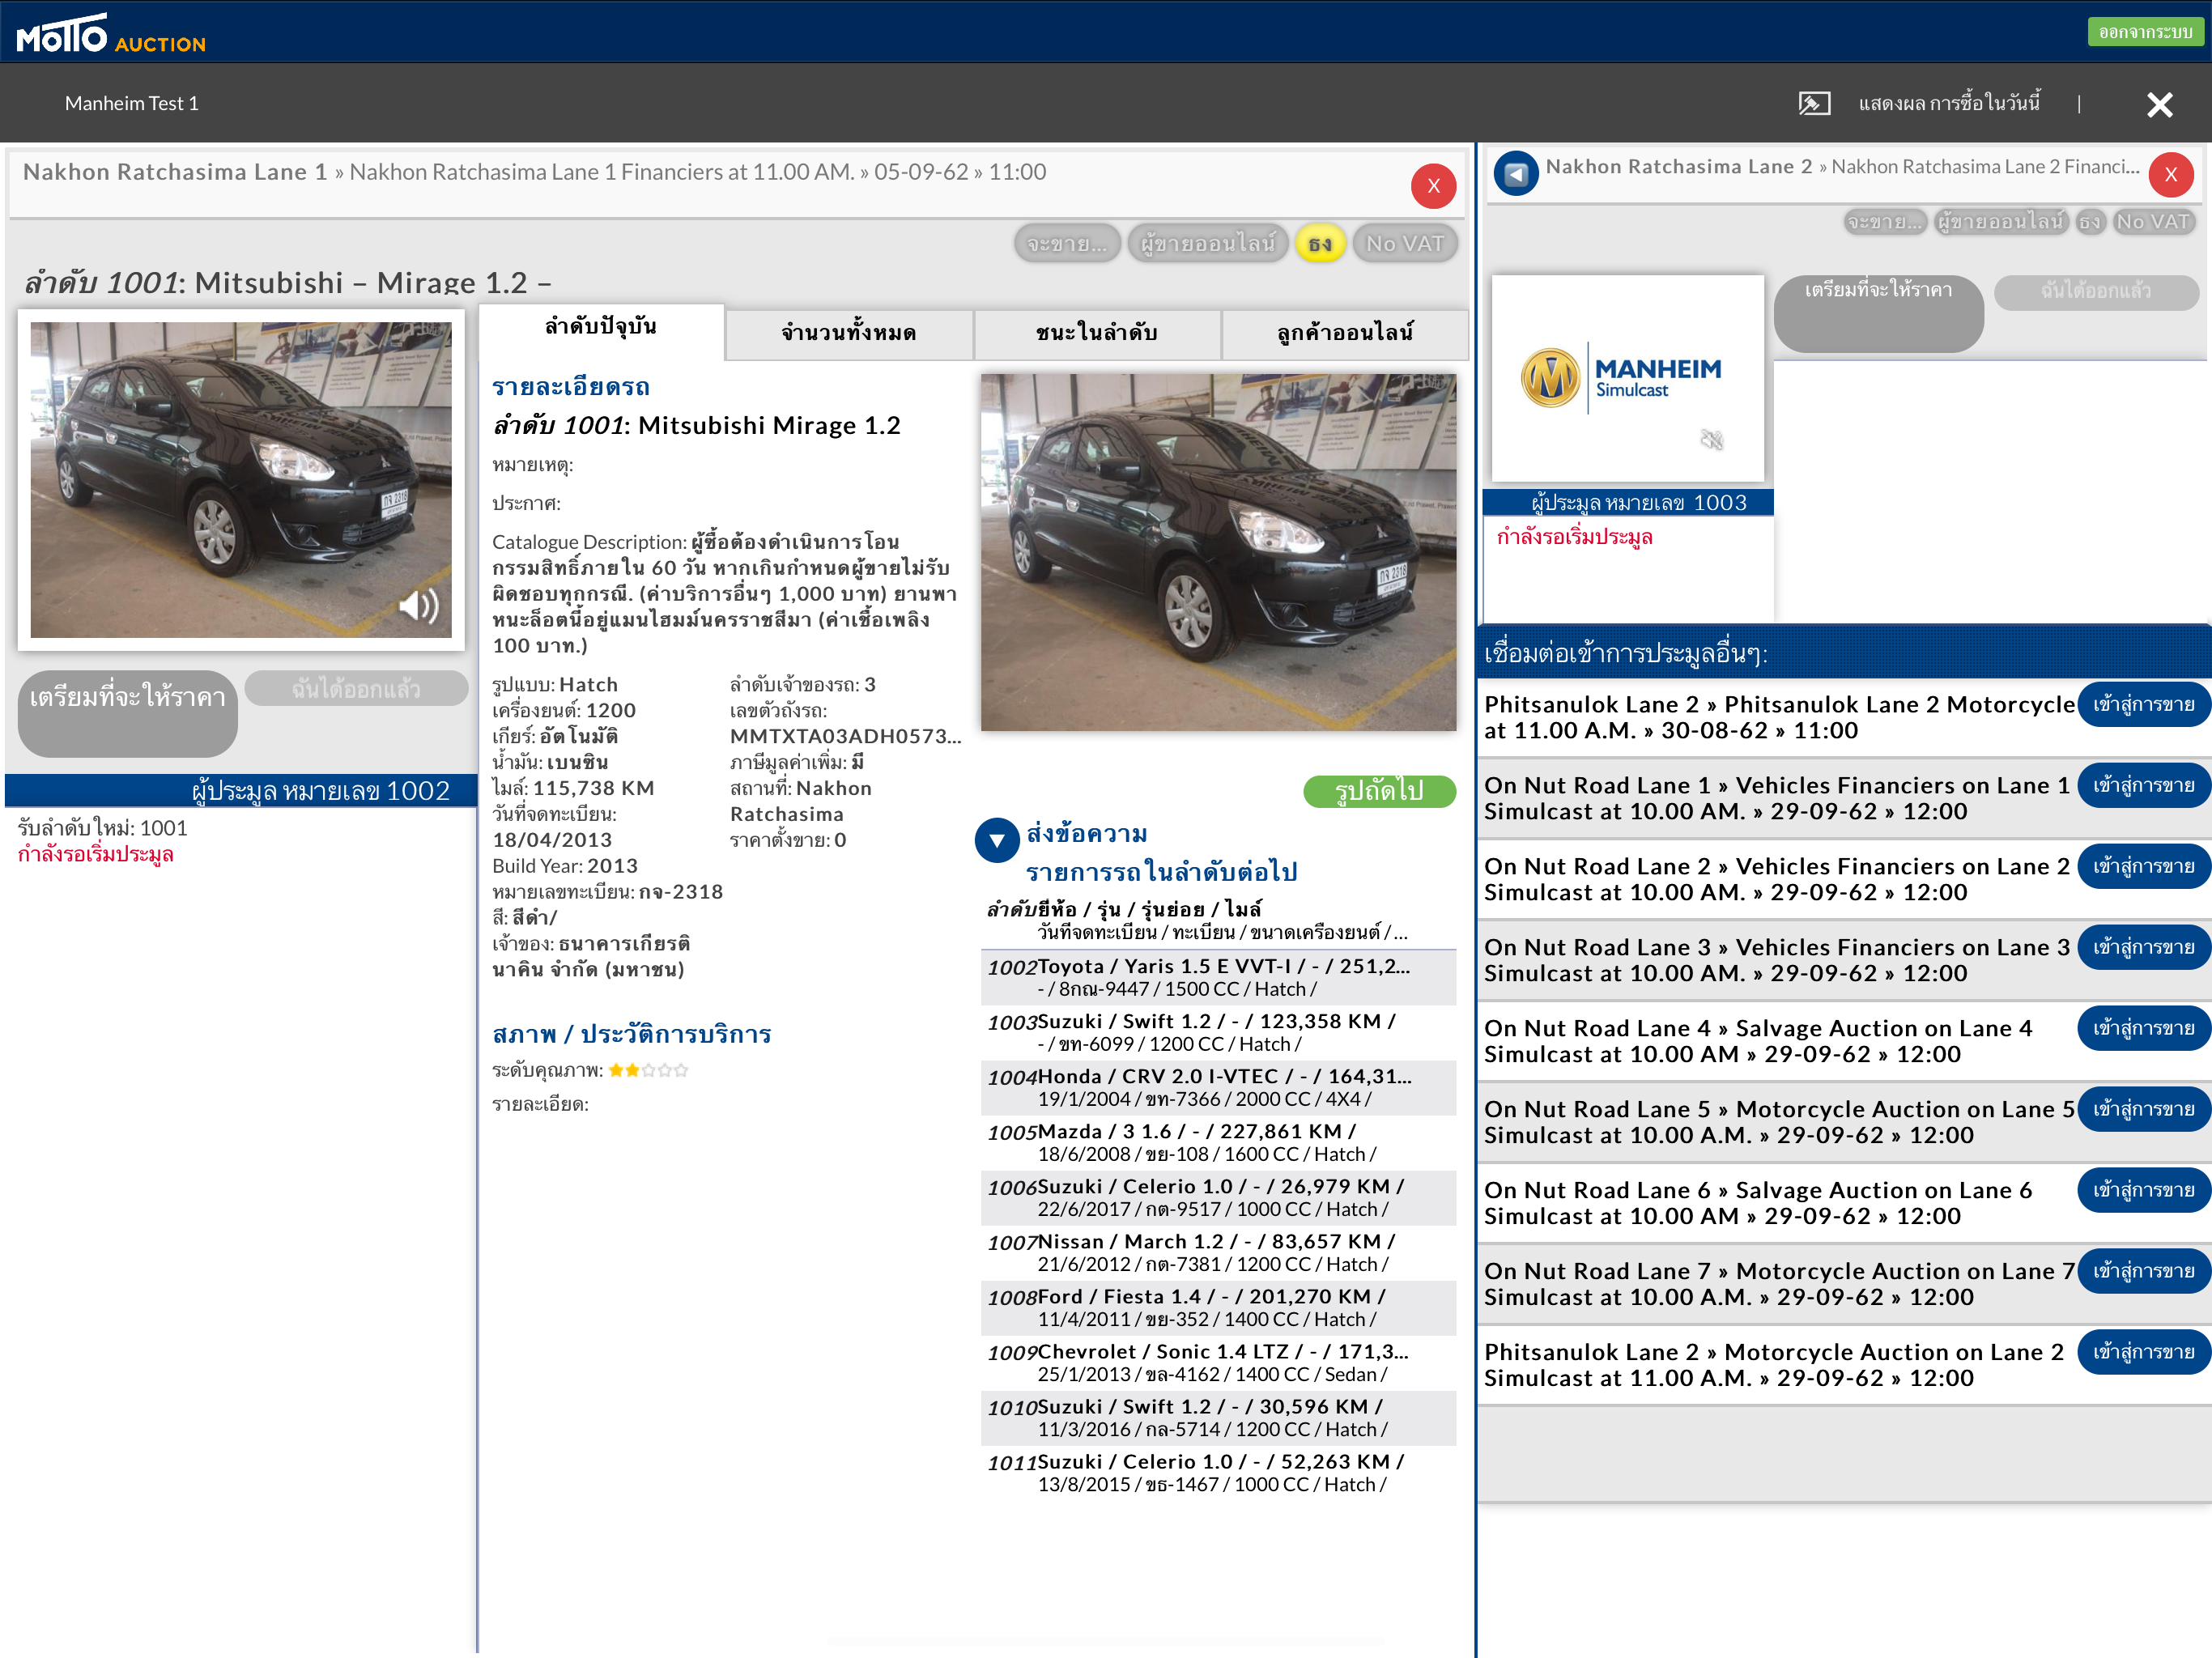Click the No VAT badge in Lane 2
The height and width of the screenshot is (1658, 2212).
click(2153, 221)
